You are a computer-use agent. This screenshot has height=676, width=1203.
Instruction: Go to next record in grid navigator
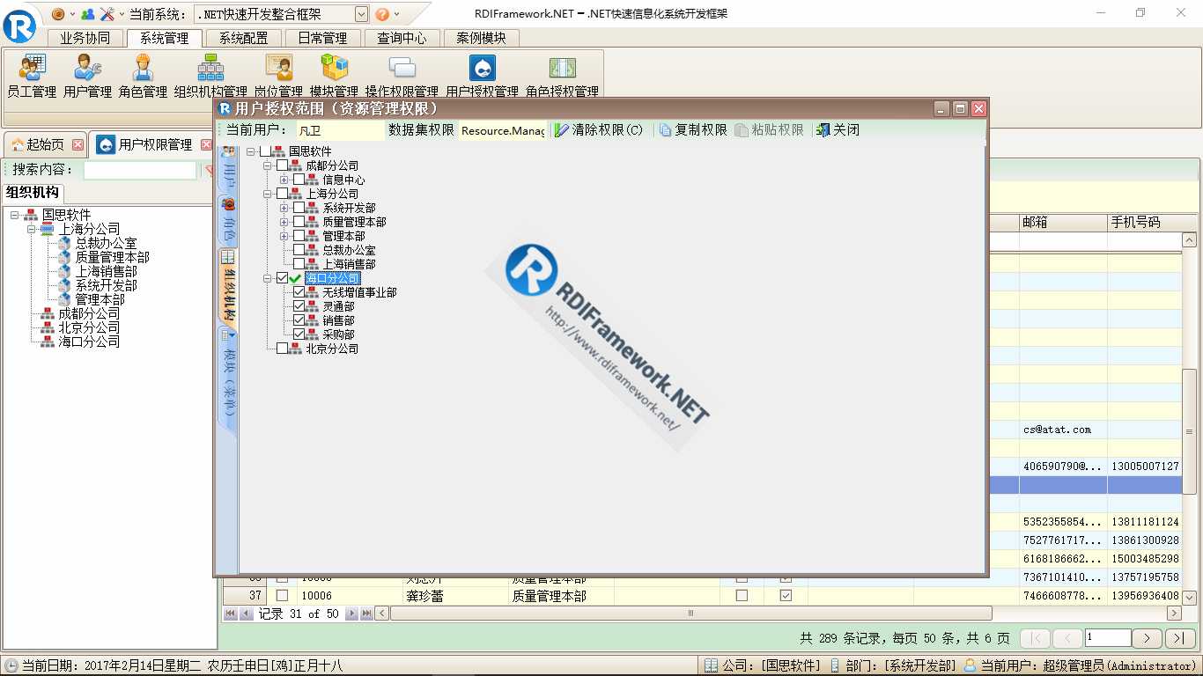(x=351, y=614)
